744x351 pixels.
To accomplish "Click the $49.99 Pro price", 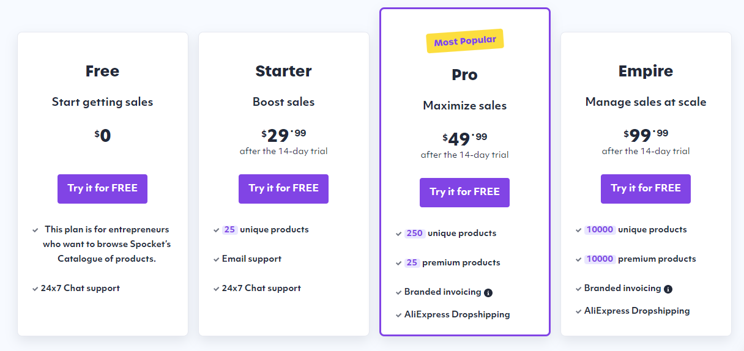I will coord(464,138).
